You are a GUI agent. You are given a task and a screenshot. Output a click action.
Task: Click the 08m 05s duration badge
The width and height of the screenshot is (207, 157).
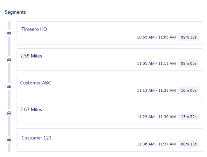[x=188, y=63]
